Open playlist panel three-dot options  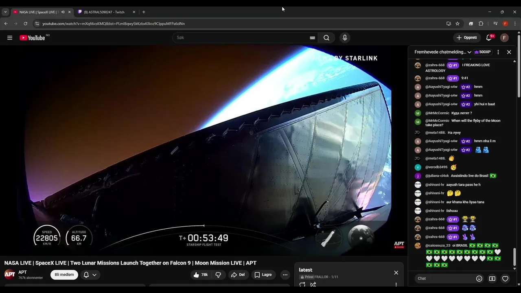[x=396, y=284]
